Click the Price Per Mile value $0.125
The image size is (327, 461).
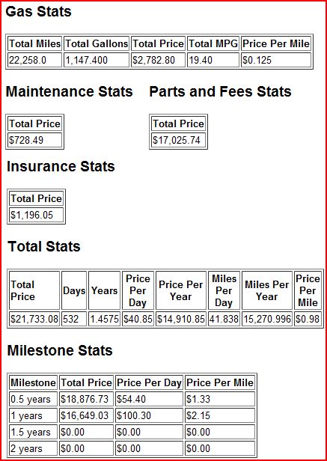(x=276, y=61)
